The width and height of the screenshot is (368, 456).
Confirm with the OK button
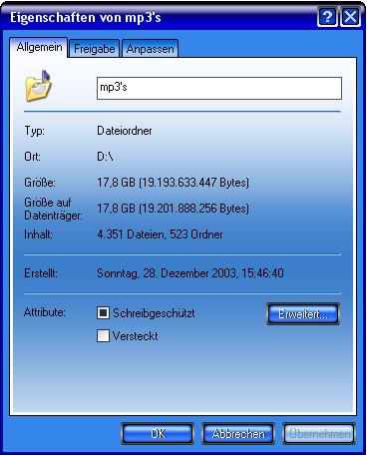pyautogui.click(x=158, y=434)
